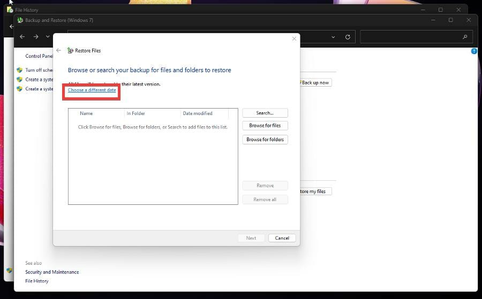Click File History window title icon
Viewport: 482px width, 299px height.
[10, 10]
